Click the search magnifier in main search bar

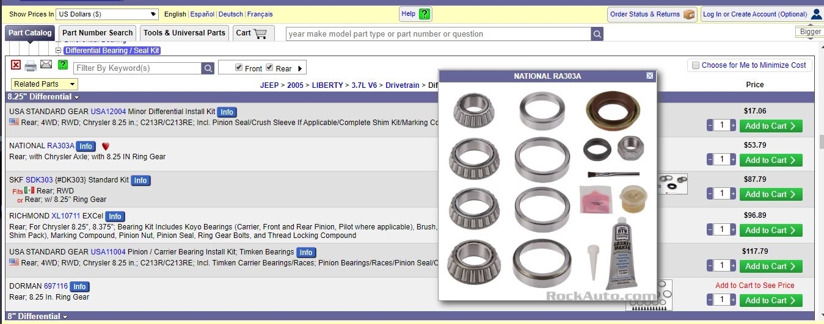pos(597,34)
